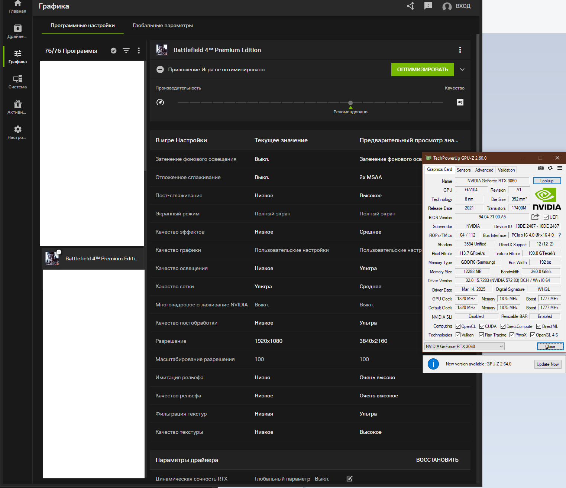Click the feedback message icon in header

[428, 6]
